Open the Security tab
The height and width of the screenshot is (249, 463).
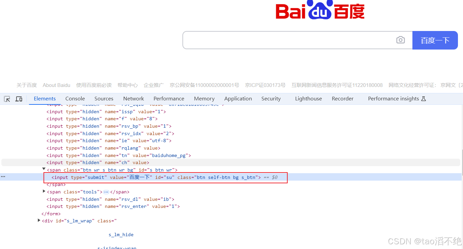[x=271, y=99]
